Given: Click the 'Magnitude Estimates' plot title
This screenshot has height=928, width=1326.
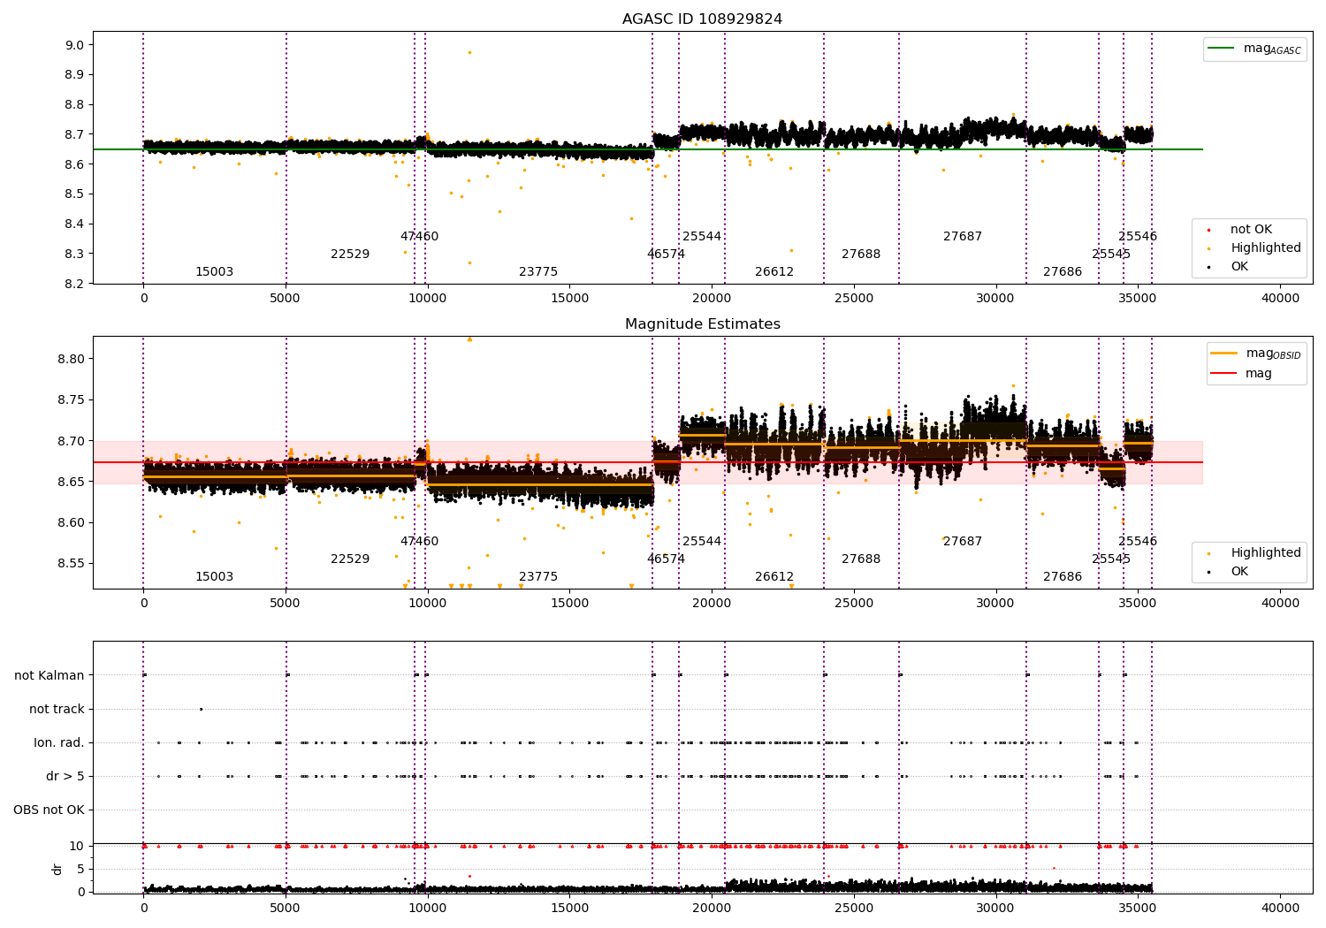Looking at the screenshot, I should (x=702, y=324).
